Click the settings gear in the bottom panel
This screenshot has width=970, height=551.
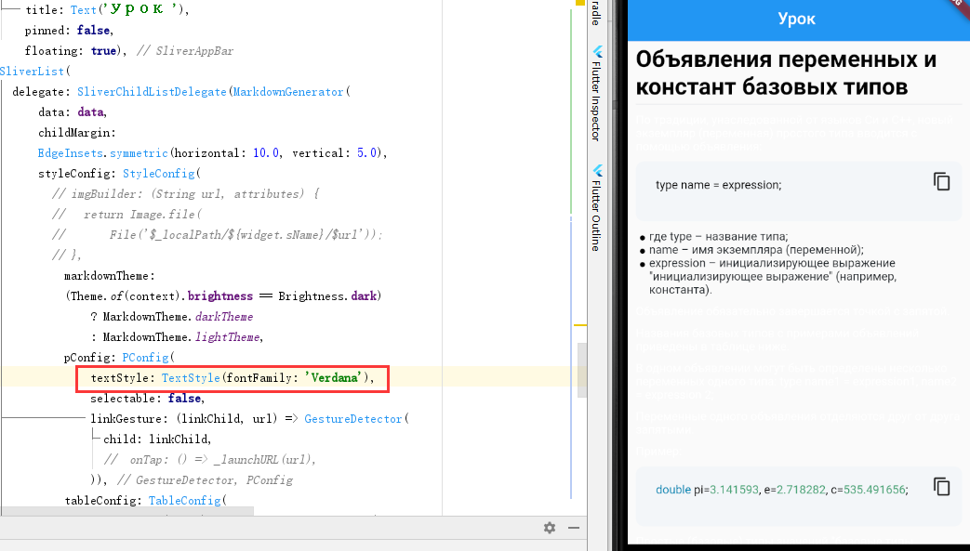549,528
